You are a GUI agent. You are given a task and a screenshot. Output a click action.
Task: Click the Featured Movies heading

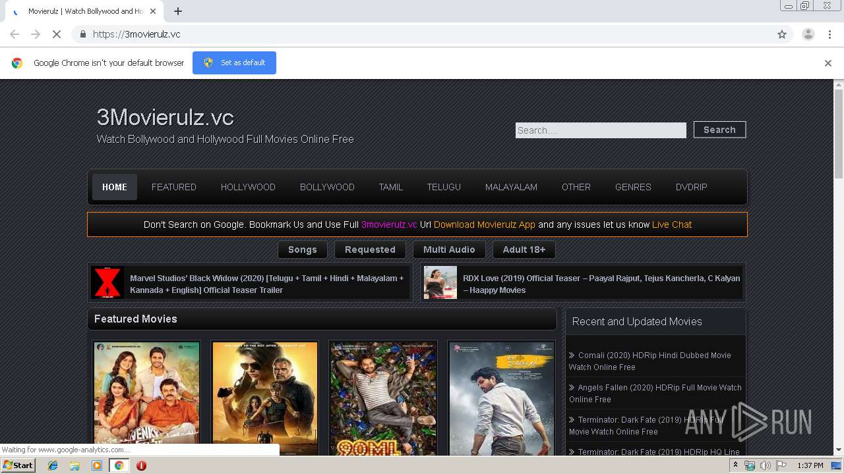(136, 319)
